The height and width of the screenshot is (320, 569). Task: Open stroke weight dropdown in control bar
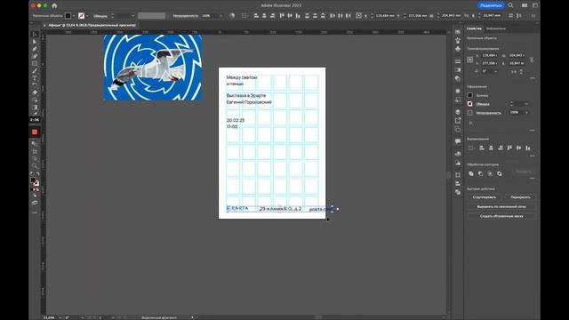tap(132, 16)
